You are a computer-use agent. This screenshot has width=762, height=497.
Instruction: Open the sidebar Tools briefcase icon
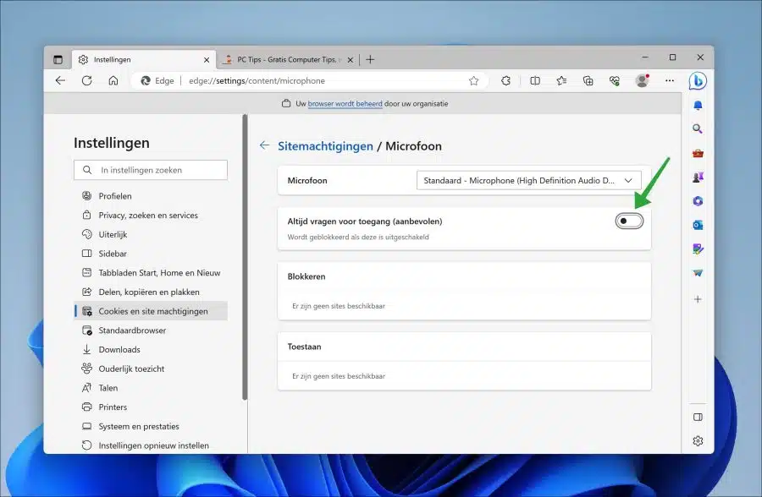[x=698, y=153]
